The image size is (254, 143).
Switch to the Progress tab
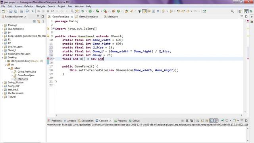(120, 121)
